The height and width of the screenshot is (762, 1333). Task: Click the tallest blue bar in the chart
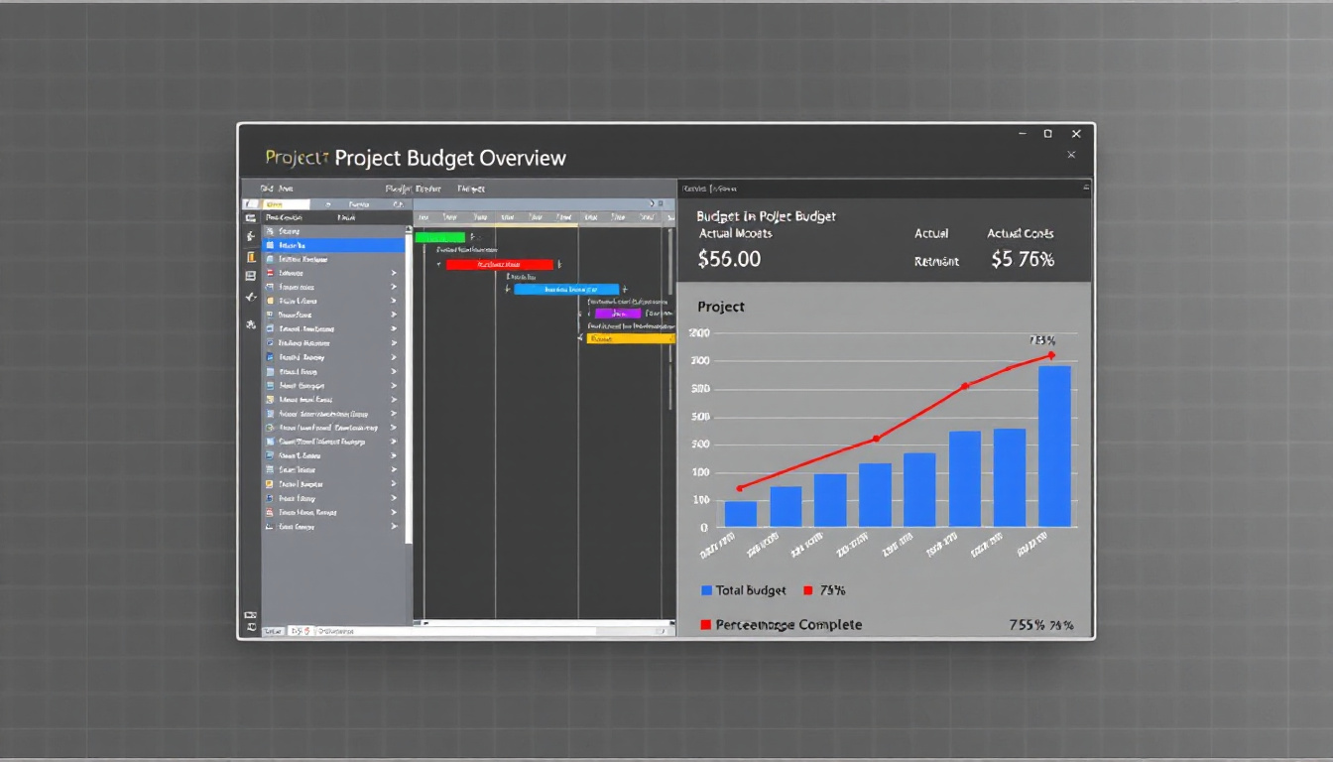(1054, 446)
